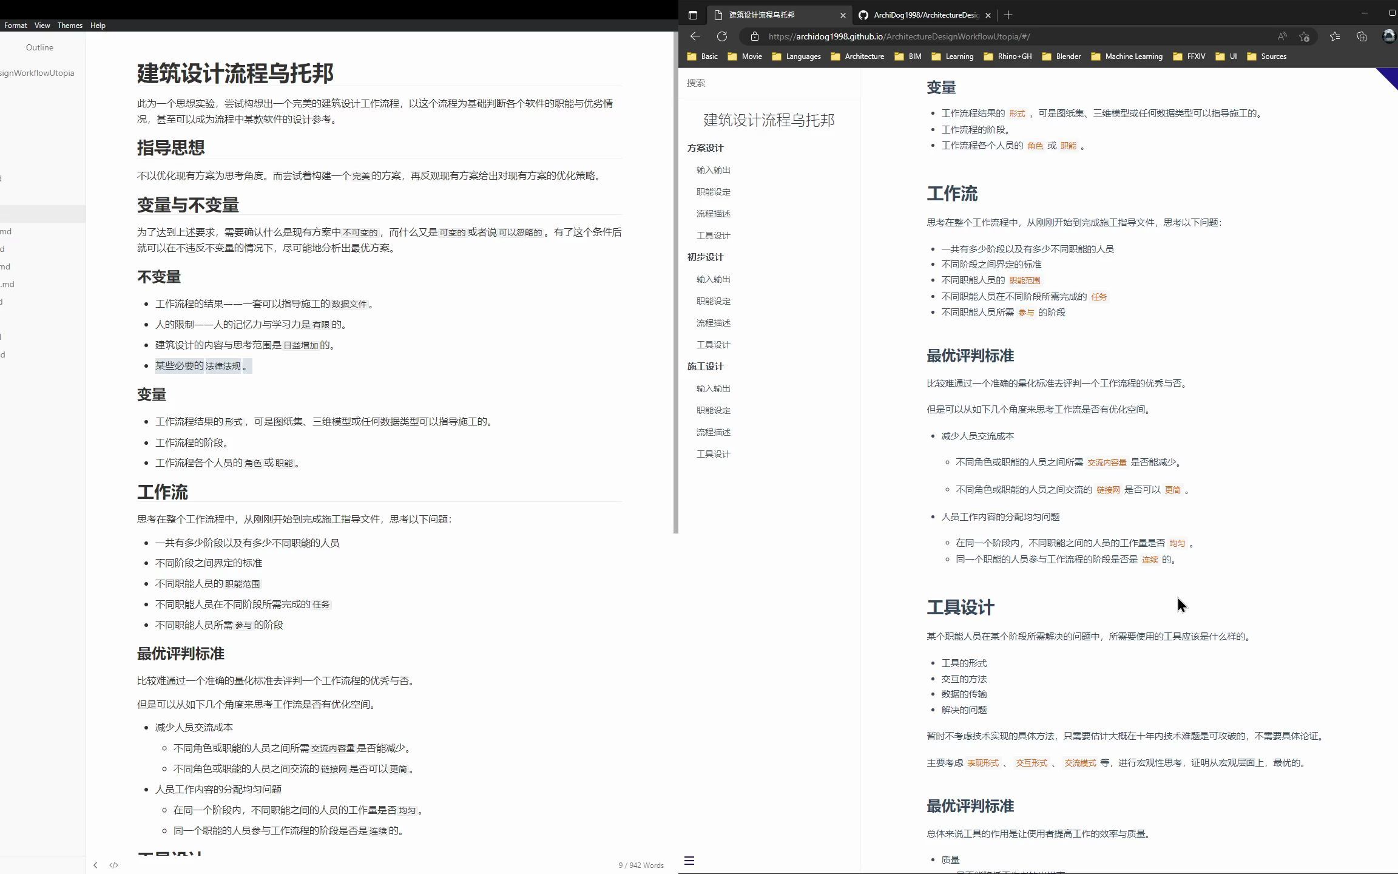Open the Format menu in Typora
The width and height of the screenshot is (1398, 874).
15,25
